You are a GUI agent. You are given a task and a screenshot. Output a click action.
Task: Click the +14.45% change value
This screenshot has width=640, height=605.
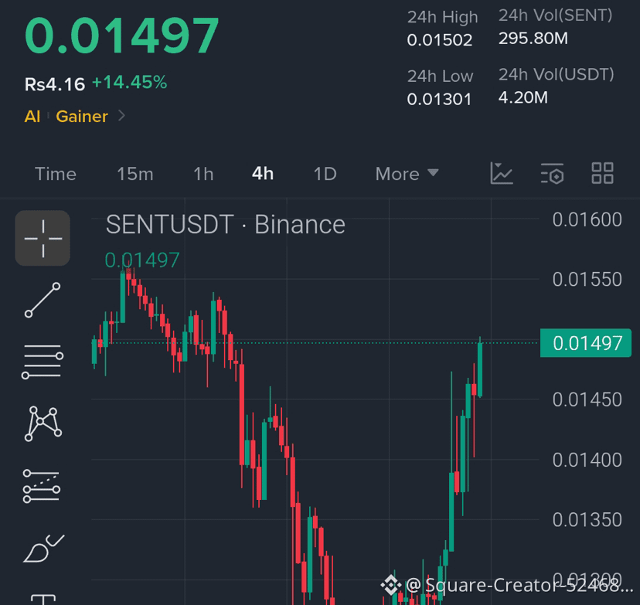coord(129,83)
